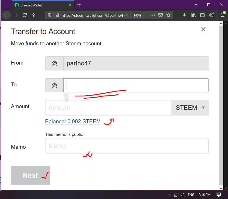
Task: Show hidden system tray icons
Action: tap(169, 195)
